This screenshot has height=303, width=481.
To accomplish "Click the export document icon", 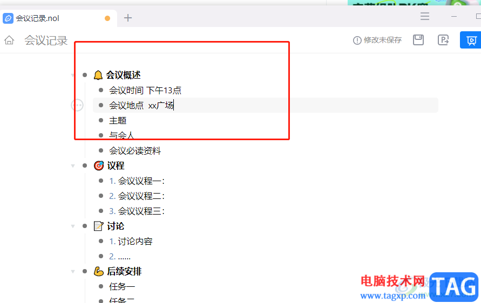I will click(443, 40).
